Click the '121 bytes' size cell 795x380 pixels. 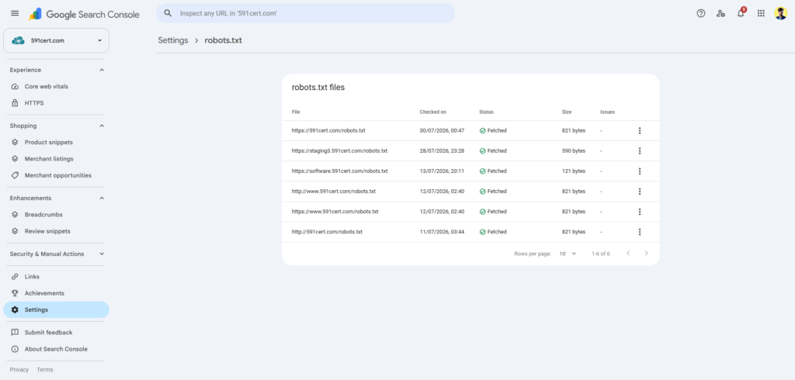[x=574, y=171]
